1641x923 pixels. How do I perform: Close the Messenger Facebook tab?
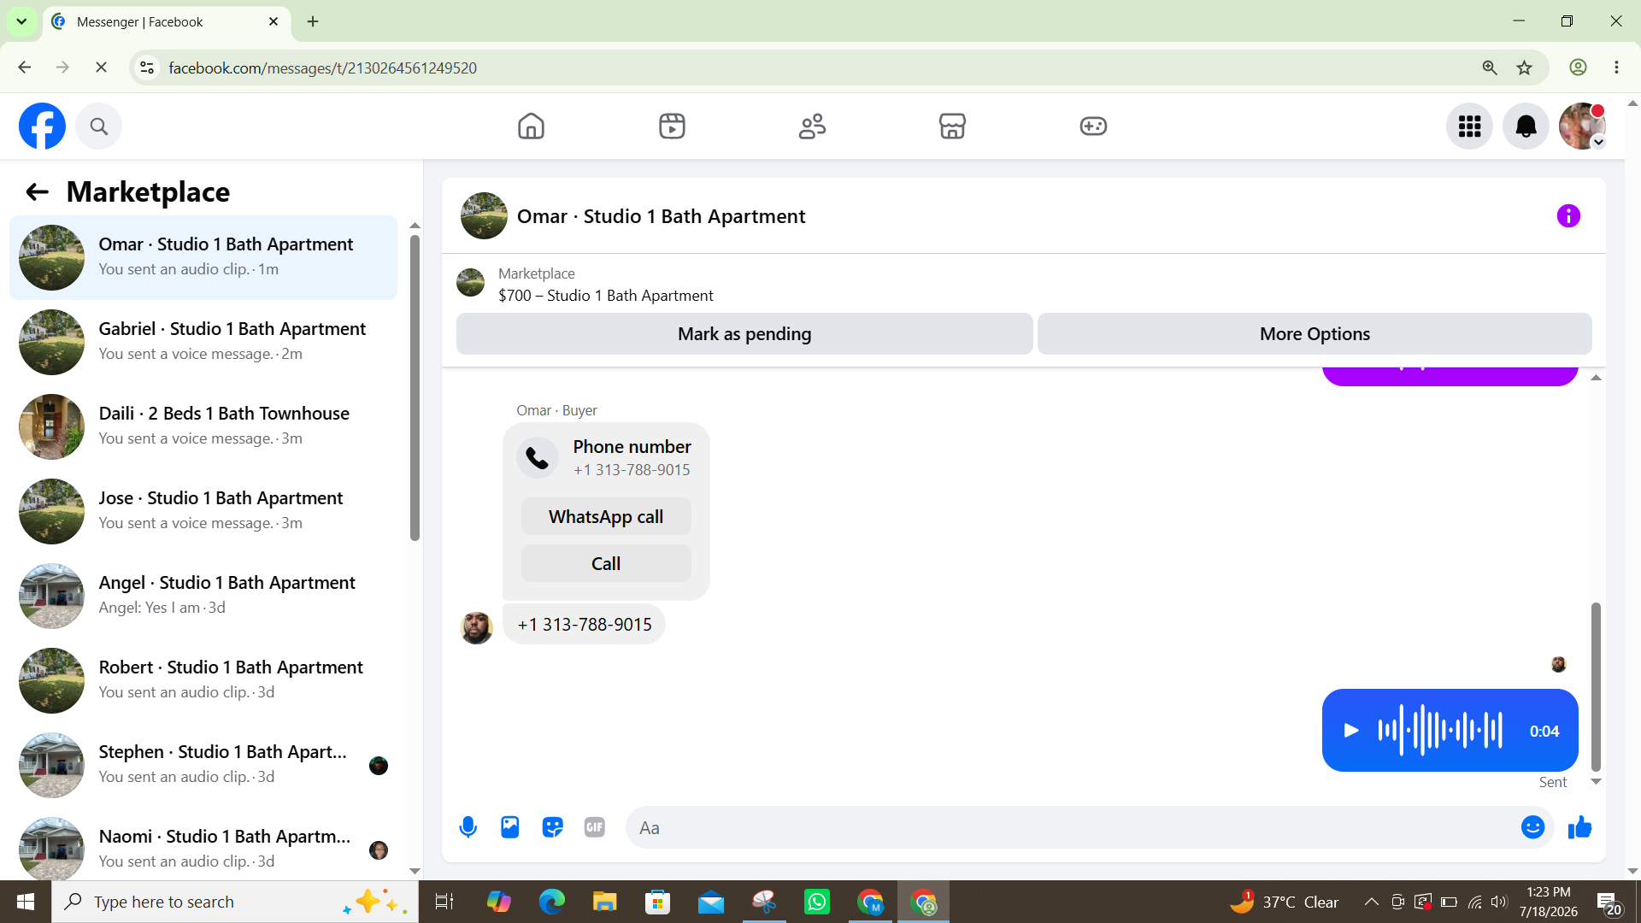coord(273,21)
